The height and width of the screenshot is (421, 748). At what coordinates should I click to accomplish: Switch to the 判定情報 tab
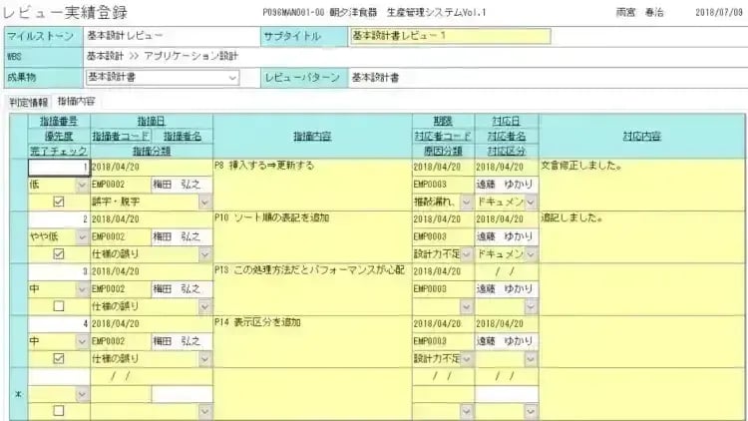pos(27,102)
